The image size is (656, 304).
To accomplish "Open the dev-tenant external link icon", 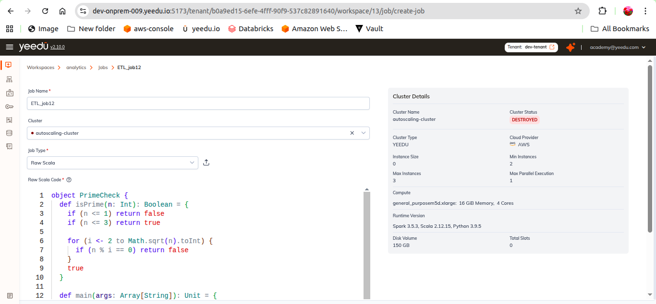I will (552, 47).
